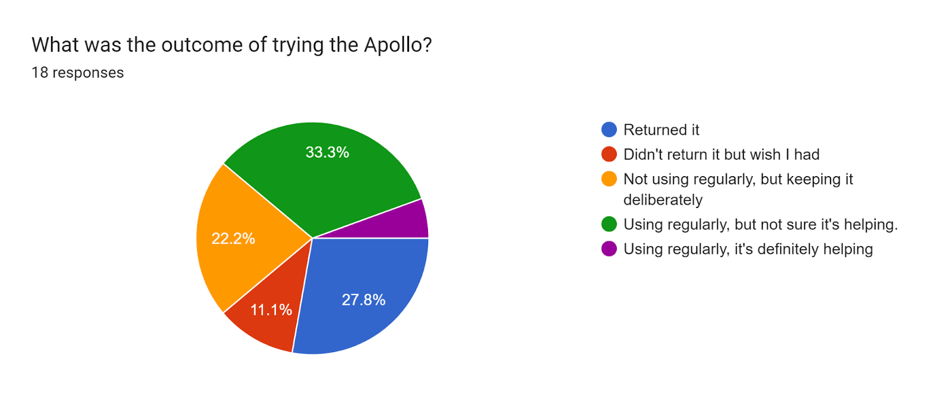Click the orange Not using regularly legend dot
Image resolution: width=950 pixels, height=399 pixels.
(x=609, y=179)
